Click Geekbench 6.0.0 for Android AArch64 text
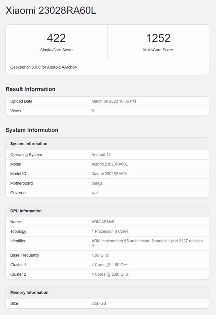Viewport: 216px width, 315px height. tap(44, 67)
